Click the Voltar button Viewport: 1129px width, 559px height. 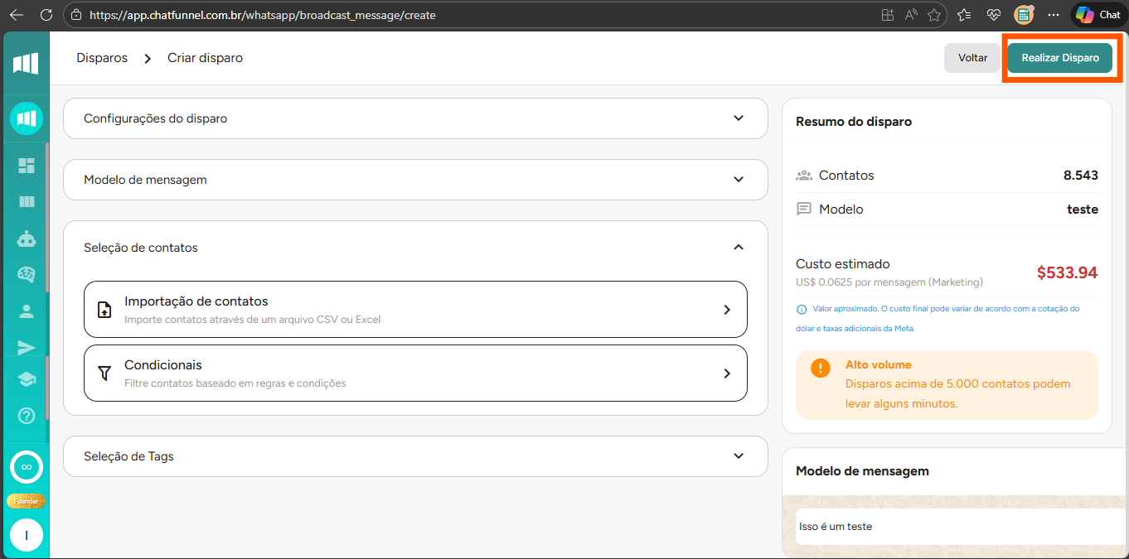click(x=972, y=58)
